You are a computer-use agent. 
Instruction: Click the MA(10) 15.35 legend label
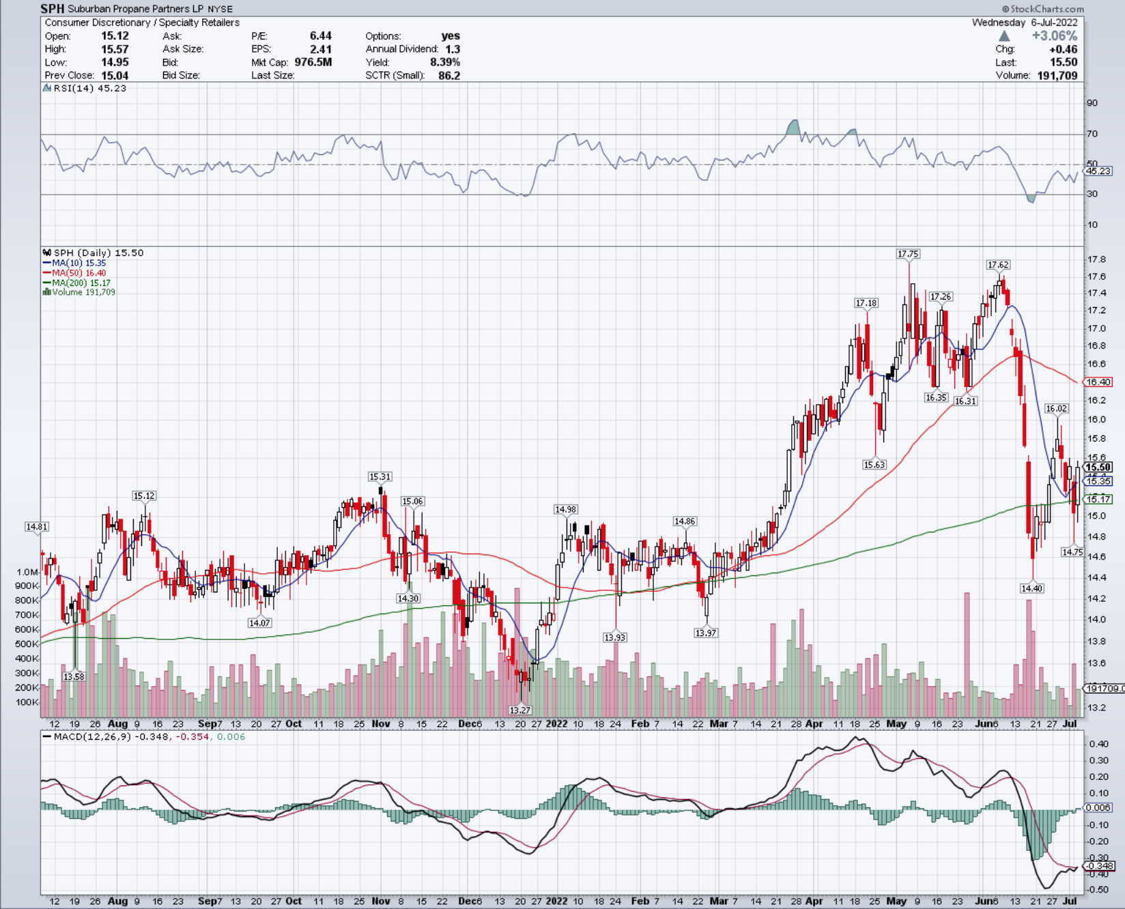point(79,263)
